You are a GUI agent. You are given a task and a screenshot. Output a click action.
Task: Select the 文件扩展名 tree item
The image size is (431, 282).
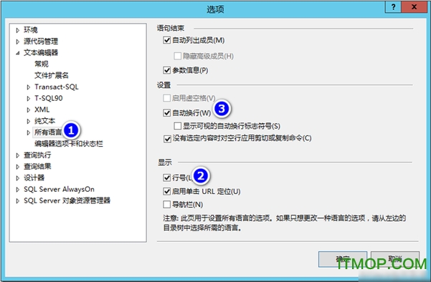(x=52, y=75)
